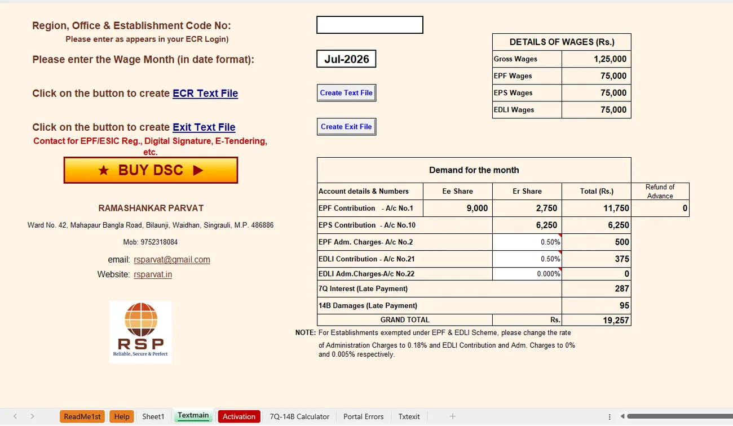This screenshot has height=426, width=733.
Task: Switch to the Txtexit sheet tab
Action: click(x=409, y=416)
